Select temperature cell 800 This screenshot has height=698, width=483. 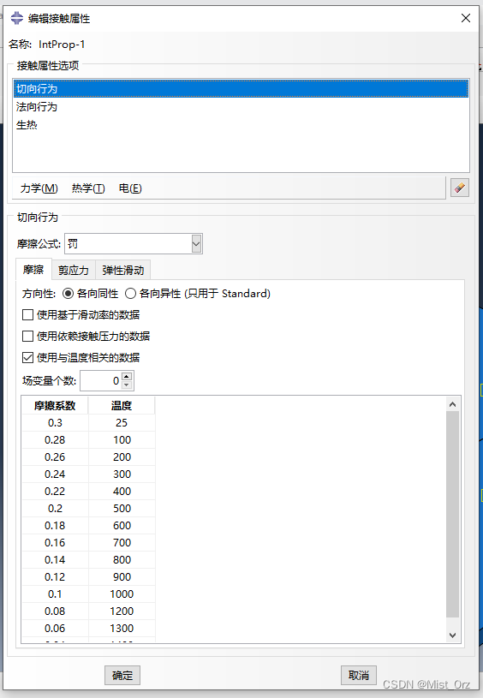point(122,560)
